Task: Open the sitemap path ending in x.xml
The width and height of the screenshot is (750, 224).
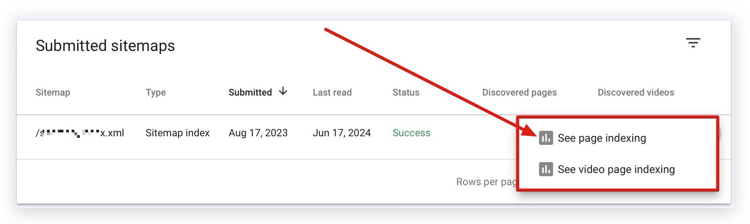Action: click(x=80, y=133)
